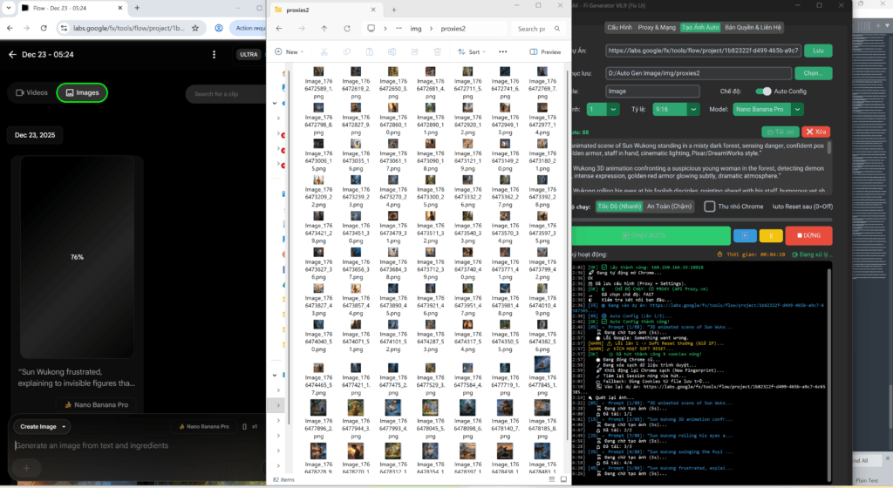Screen dimensions: 893x488
Task: Select the Flow - Dec 23 Chrome tab
Action: click(x=72, y=8)
